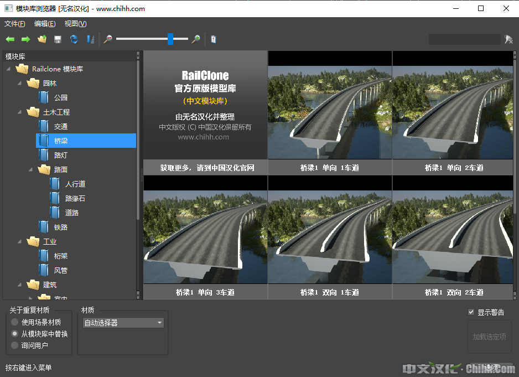
Task: Click the clipboard icon in toolbar
Action: point(214,39)
